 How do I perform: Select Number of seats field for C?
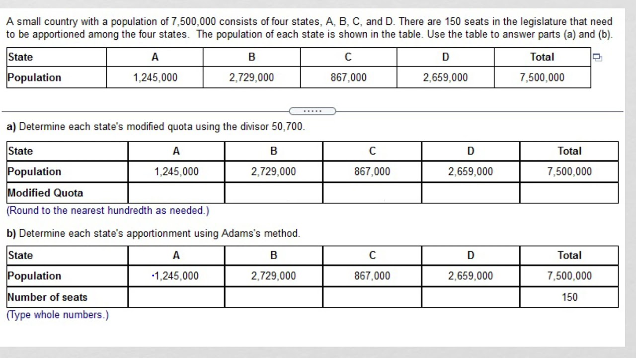point(372,297)
